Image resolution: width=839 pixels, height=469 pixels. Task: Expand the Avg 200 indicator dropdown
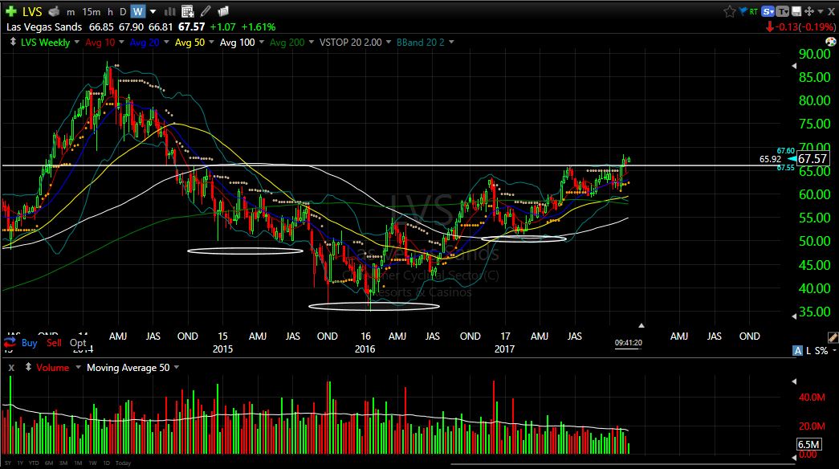pyautogui.click(x=312, y=42)
